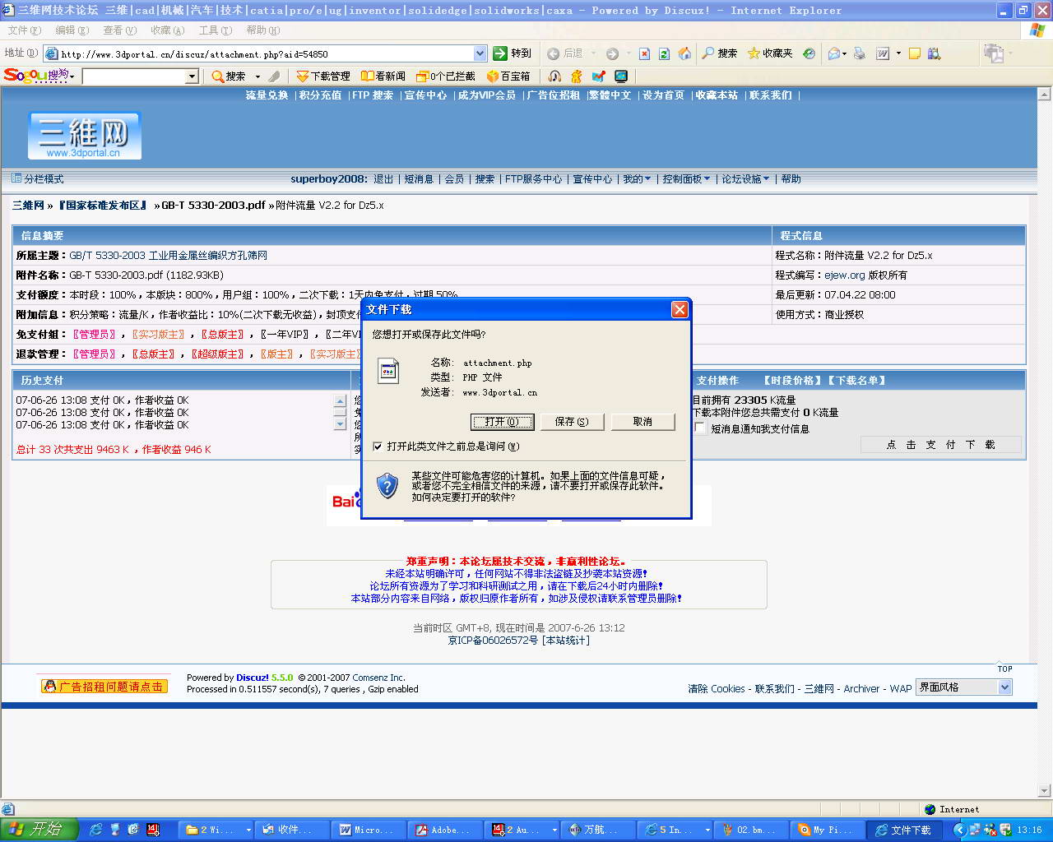Open 成为VIP会员 navigation link
This screenshot has height=842, width=1053.
point(487,95)
